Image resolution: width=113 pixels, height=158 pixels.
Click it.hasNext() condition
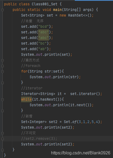[x=47, y=100]
